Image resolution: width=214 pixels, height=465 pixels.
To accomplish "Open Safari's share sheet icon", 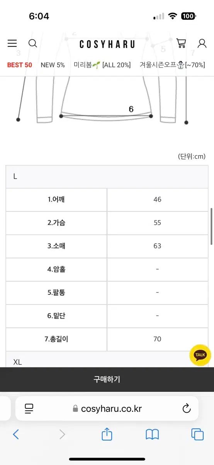I will (x=107, y=434).
